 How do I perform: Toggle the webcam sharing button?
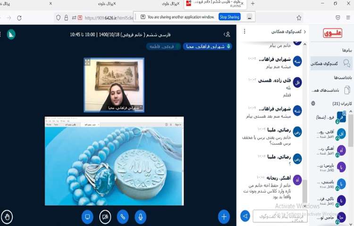pos(105,217)
